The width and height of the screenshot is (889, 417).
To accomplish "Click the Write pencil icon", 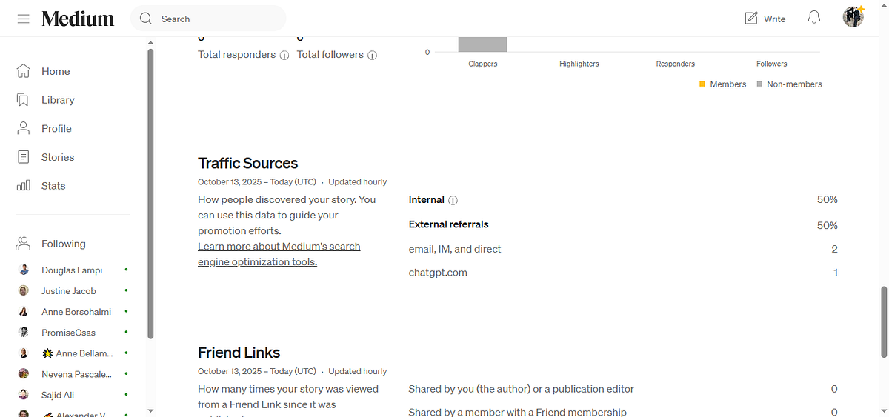I will coord(751,19).
